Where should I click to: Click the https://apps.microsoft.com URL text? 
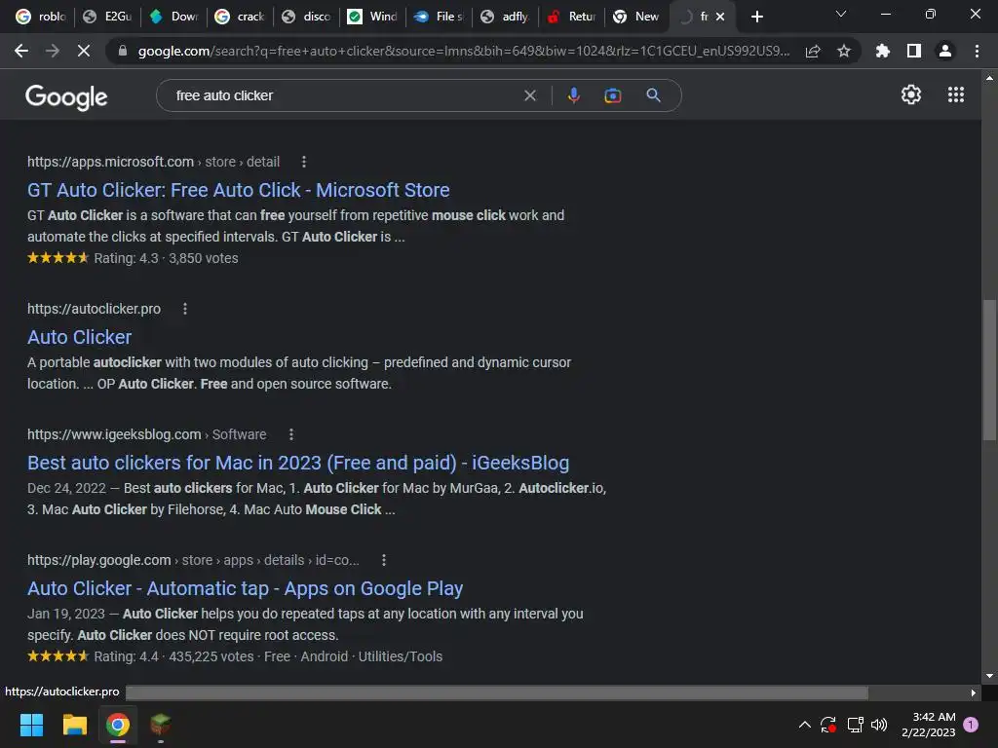111,162
